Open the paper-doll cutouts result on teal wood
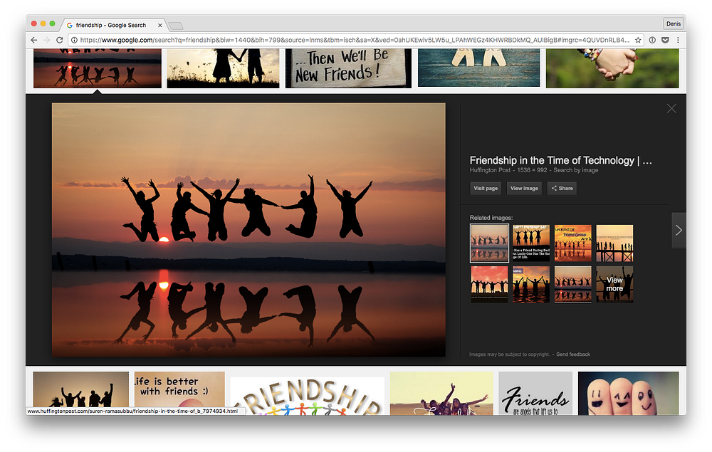This screenshot has width=712, height=452. [478, 68]
